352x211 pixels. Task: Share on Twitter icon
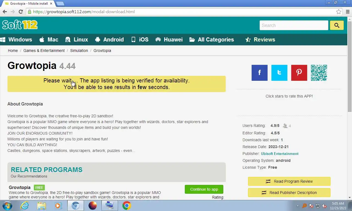point(279,73)
